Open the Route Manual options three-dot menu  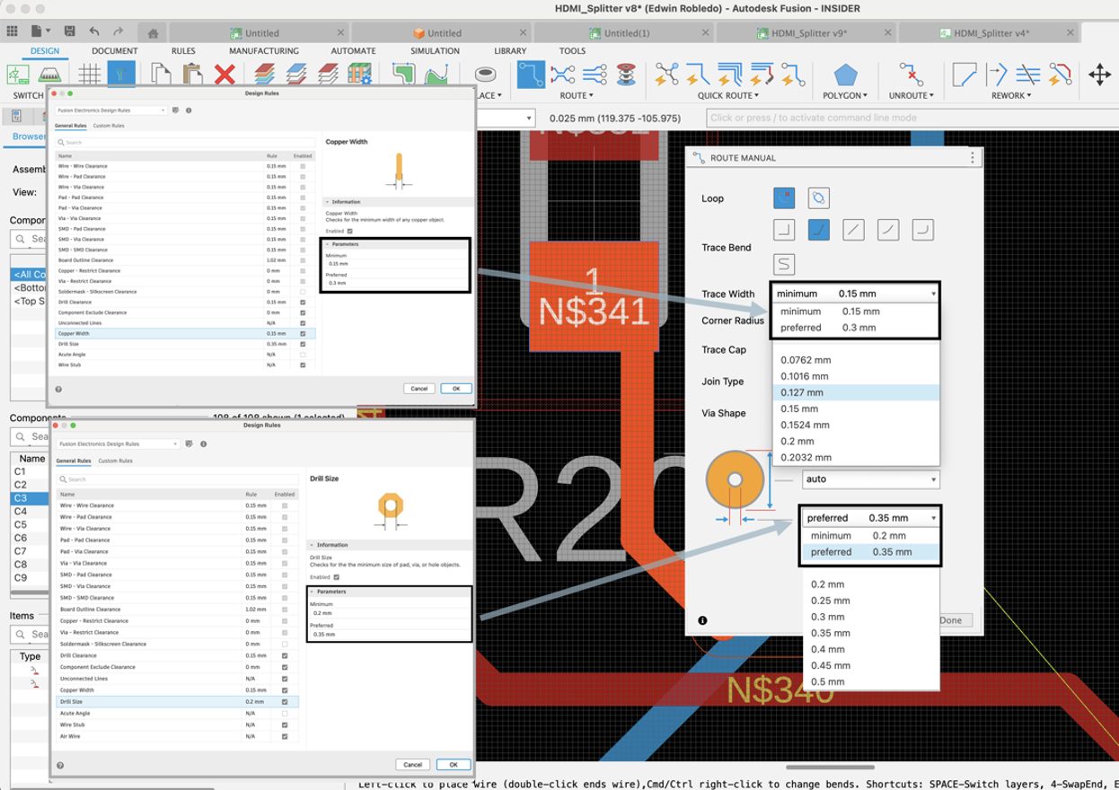coord(971,157)
